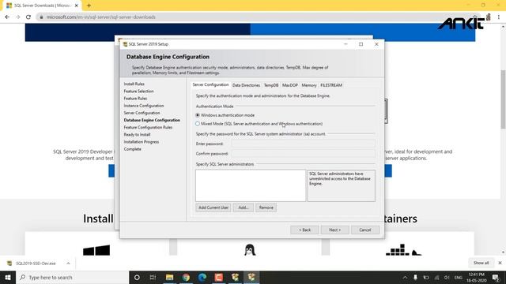Open the TempDB tab

pyautogui.click(x=271, y=85)
